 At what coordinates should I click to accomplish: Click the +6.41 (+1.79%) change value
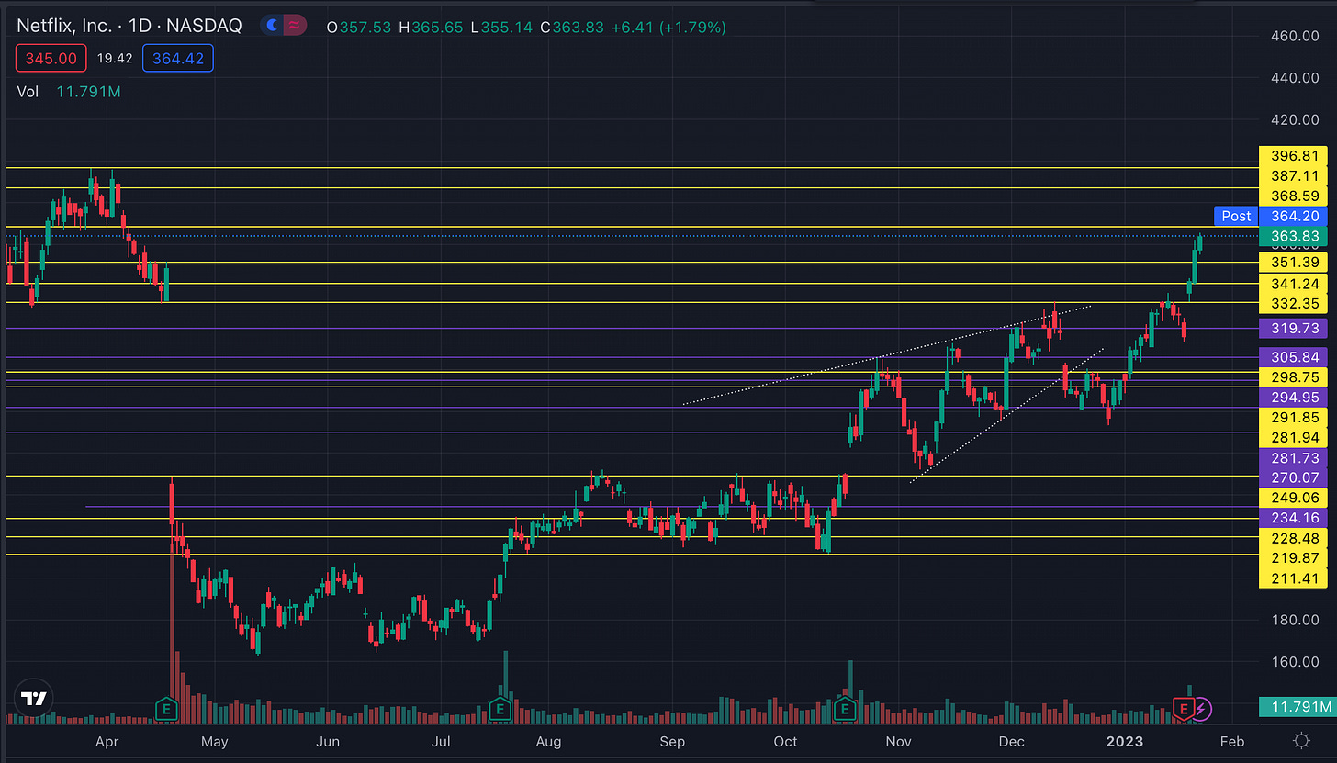(668, 28)
